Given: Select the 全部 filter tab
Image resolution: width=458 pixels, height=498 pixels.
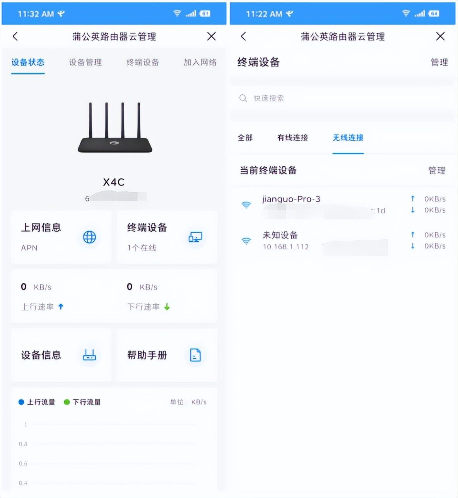Looking at the screenshot, I should (x=245, y=138).
